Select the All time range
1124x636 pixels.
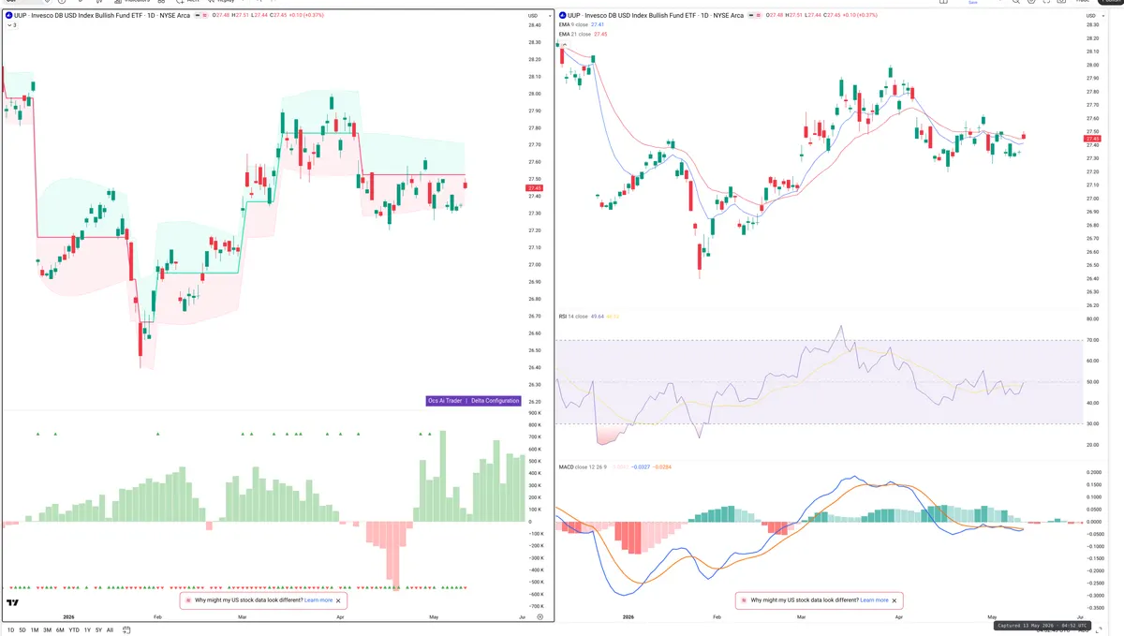110,630
